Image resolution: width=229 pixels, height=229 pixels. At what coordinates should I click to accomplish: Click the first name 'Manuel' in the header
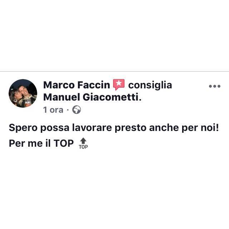click(x=62, y=97)
